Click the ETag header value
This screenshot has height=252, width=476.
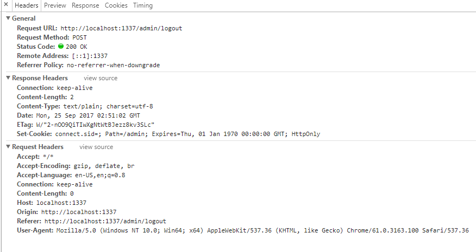95,125
